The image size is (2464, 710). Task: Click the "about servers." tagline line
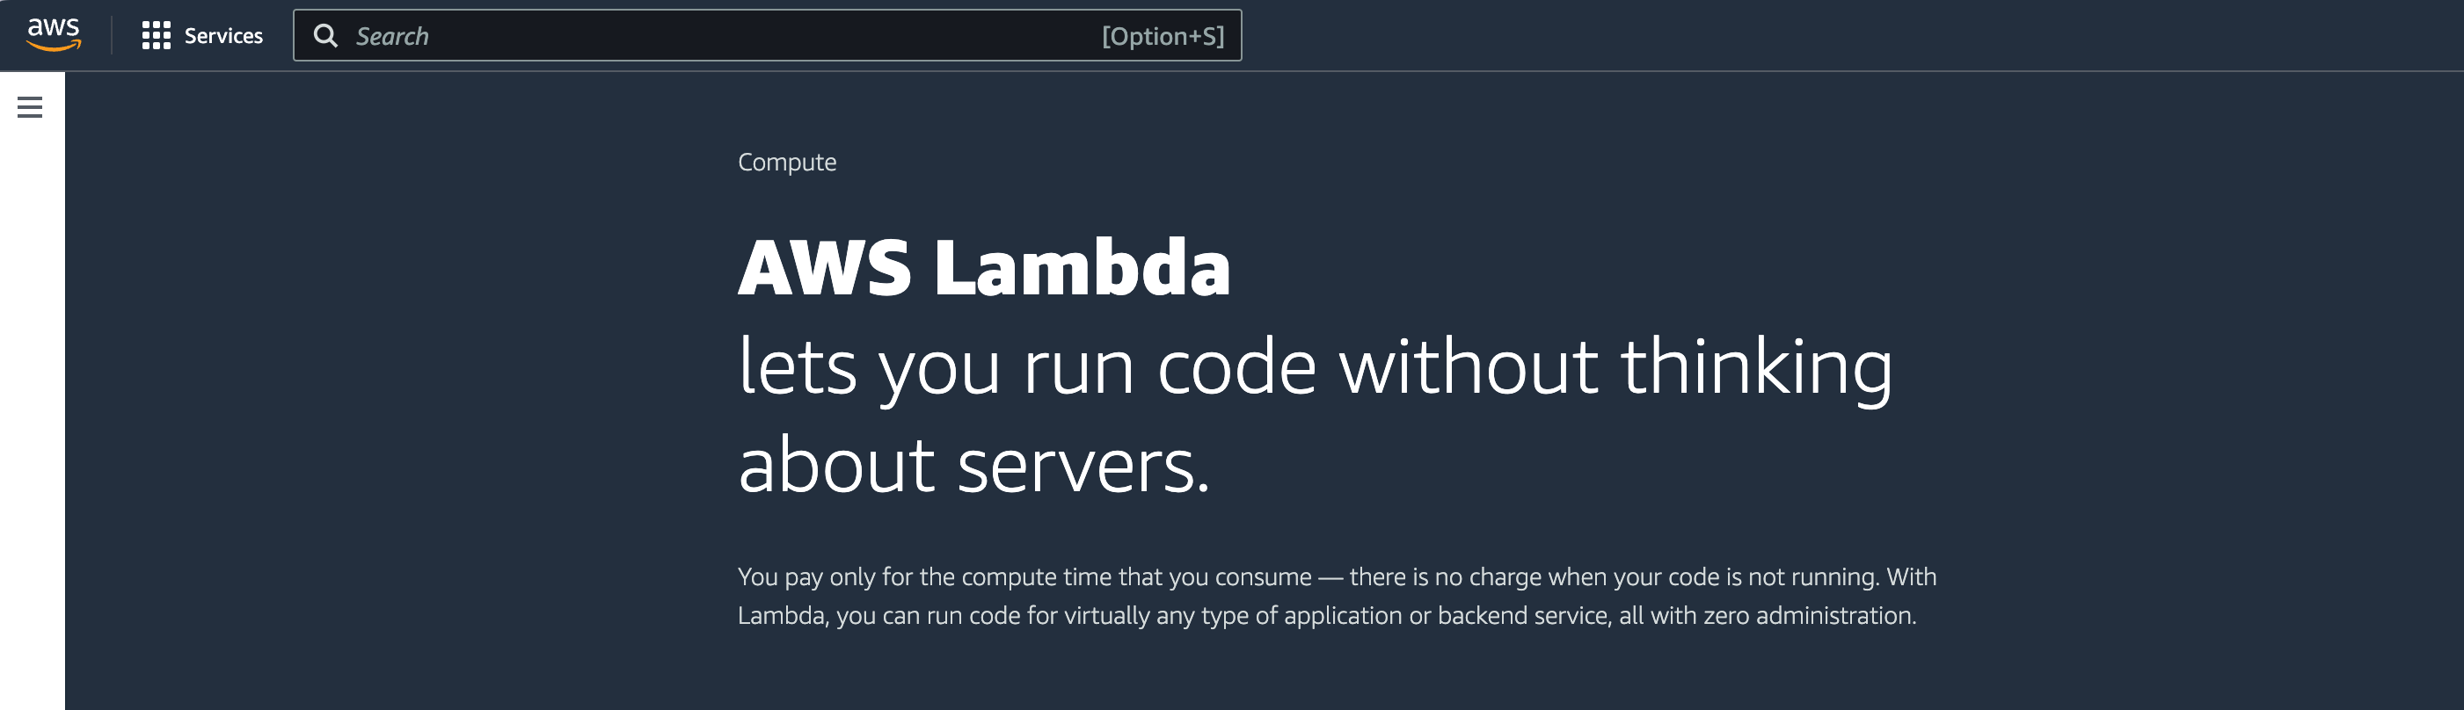pyautogui.click(x=973, y=466)
